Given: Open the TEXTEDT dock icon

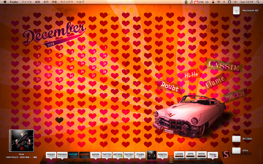Looking at the screenshot, I should coord(129,155).
